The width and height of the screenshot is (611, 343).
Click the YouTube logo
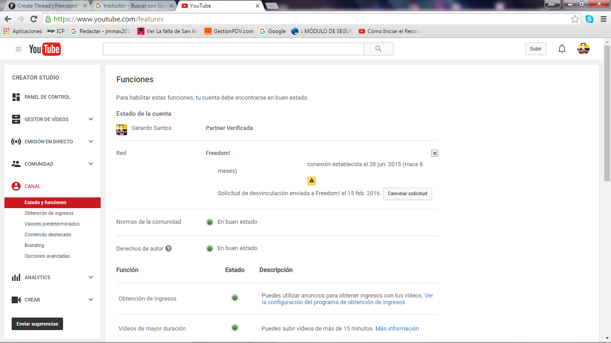tap(45, 49)
